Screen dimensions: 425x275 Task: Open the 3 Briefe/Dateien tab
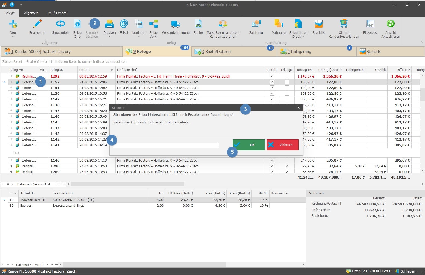234,51
